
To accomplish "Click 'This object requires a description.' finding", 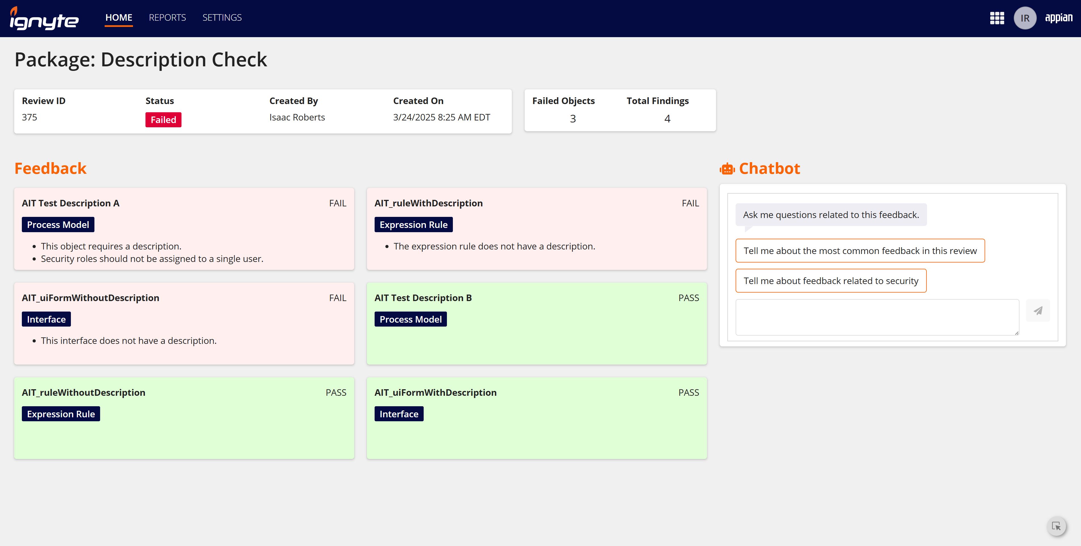I will [x=111, y=246].
